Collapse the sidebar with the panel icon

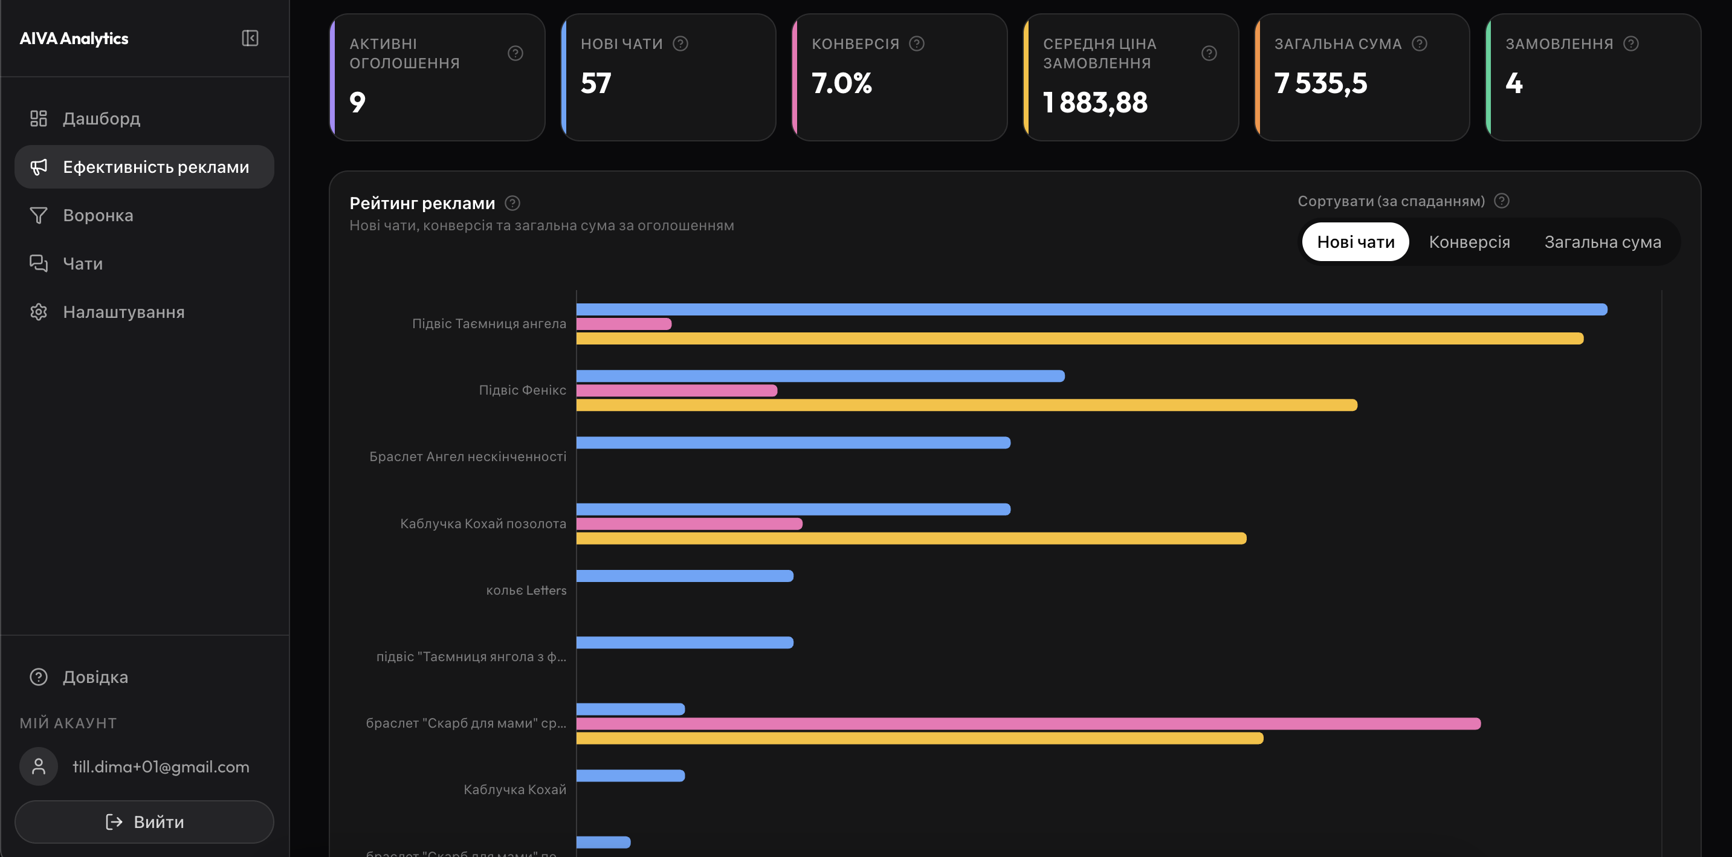(250, 38)
